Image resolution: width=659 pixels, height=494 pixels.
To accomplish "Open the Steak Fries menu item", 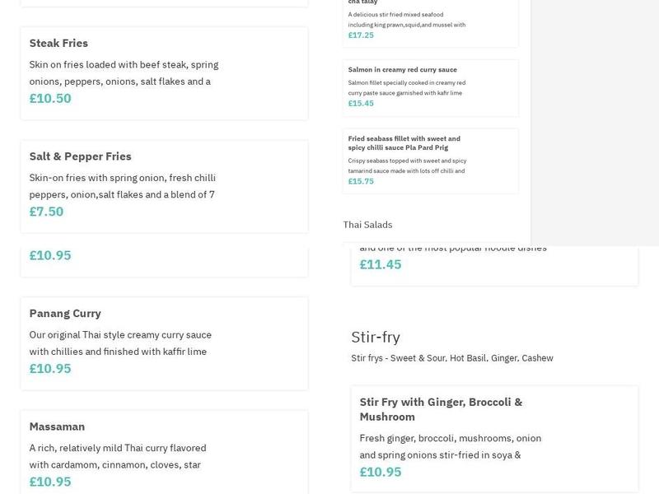I will pos(58,43).
